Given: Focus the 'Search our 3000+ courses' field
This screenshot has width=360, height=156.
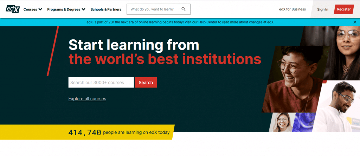Looking at the screenshot, I should coord(101,83).
